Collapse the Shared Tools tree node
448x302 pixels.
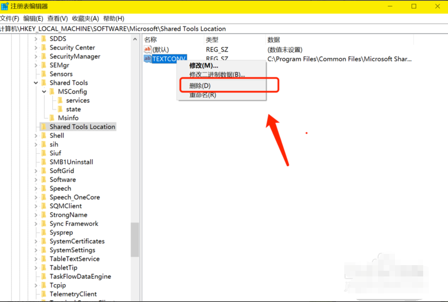tap(36, 83)
